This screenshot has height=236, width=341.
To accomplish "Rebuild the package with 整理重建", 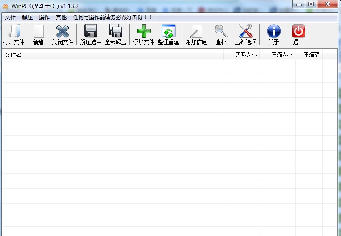I will coord(168,35).
